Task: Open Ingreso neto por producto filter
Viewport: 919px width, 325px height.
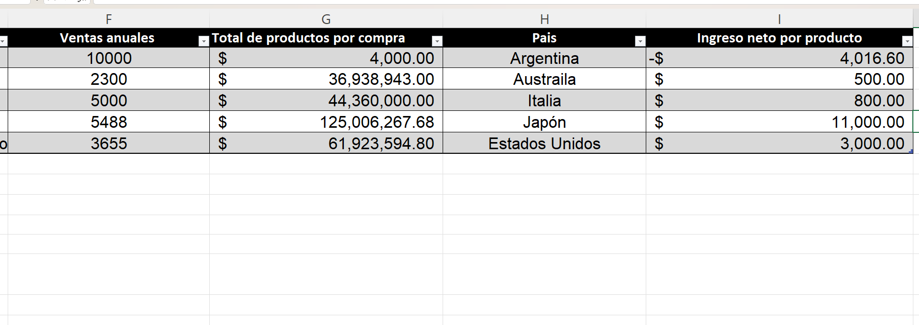Action: pos(907,41)
